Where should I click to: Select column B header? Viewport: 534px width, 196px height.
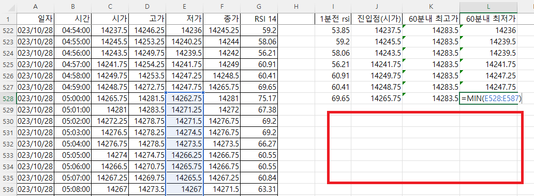[72, 7]
